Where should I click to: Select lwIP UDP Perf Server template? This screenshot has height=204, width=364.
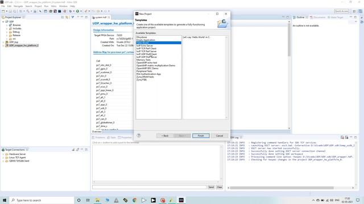click(x=159, y=57)
